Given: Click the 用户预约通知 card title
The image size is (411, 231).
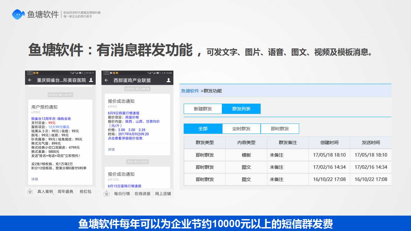Looking at the screenshot, I should [x=44, y=107].
